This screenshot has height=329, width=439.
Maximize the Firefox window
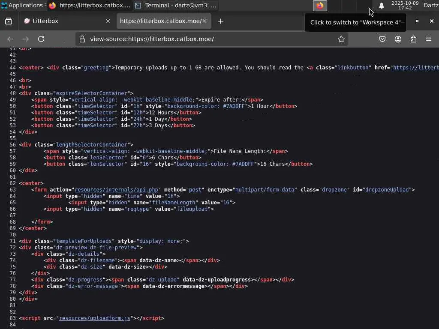pyautogui.click(x=417, y=21)
